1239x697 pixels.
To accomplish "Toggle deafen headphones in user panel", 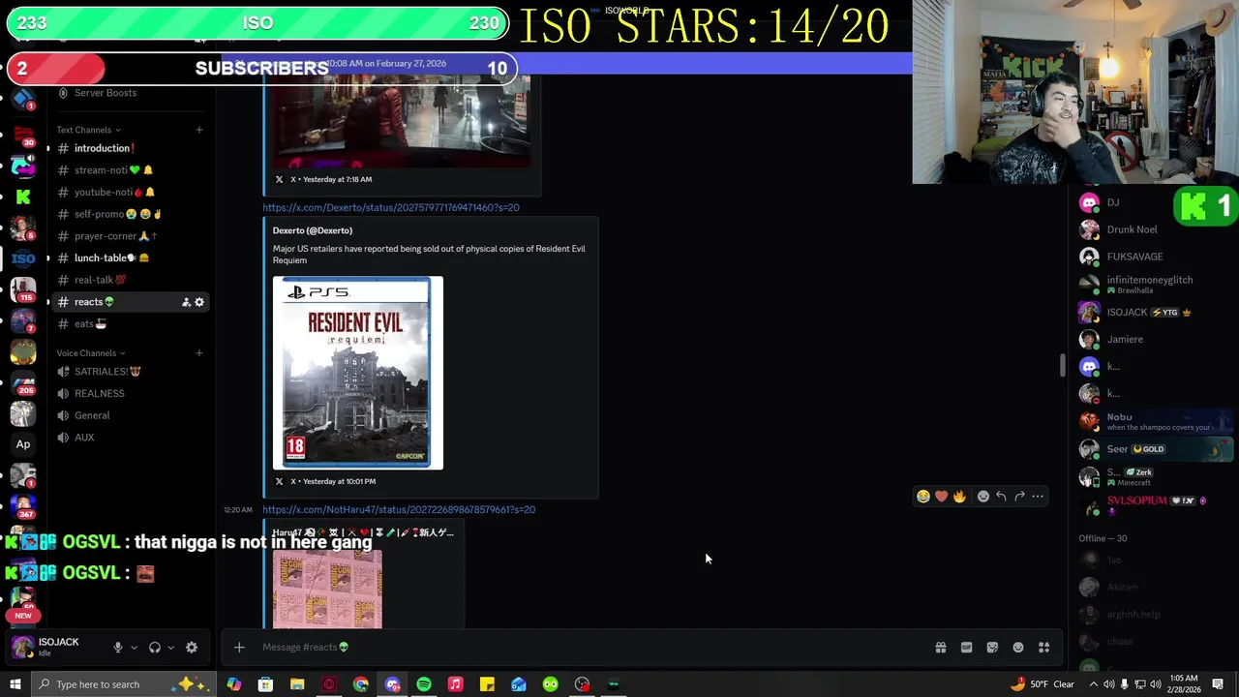I will click(x=155, y=648).
